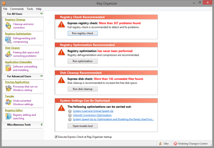Click the Run optimization button
The height and width of the screenshot is (148, 214).
click(83, 61)
